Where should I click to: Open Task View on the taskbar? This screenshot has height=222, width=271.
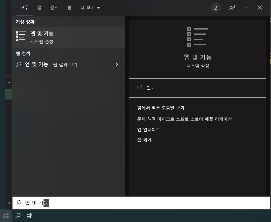click(30, 216)
